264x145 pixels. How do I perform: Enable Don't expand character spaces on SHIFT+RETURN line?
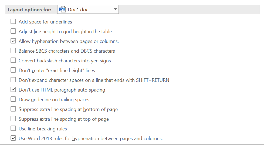(x=13, y=80)
